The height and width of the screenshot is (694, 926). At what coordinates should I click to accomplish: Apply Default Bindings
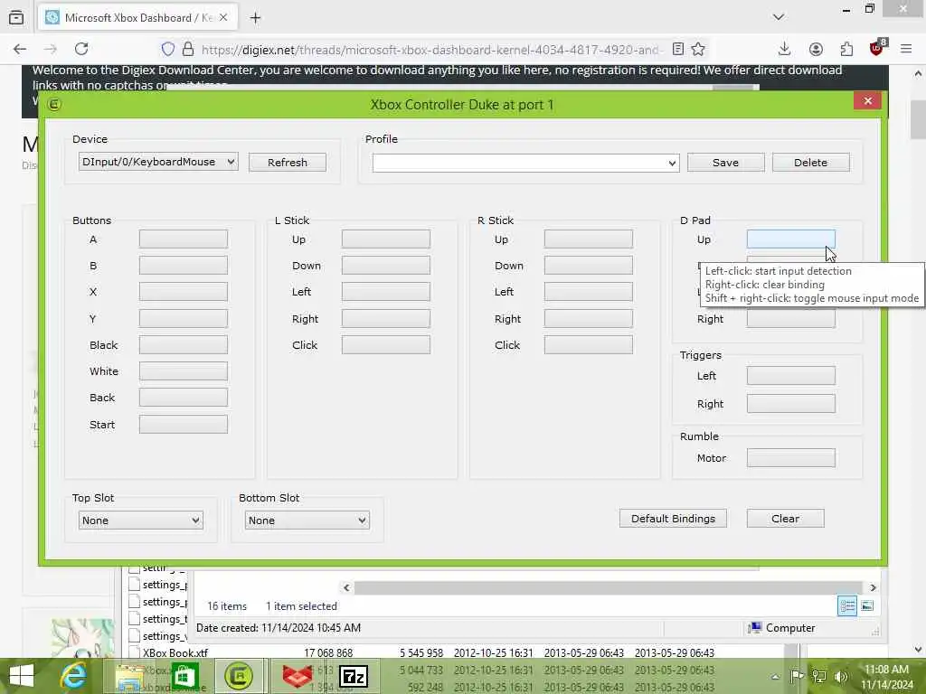click(x=673, y=518)
